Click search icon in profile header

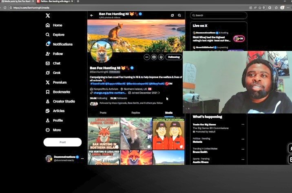(179, 15)
